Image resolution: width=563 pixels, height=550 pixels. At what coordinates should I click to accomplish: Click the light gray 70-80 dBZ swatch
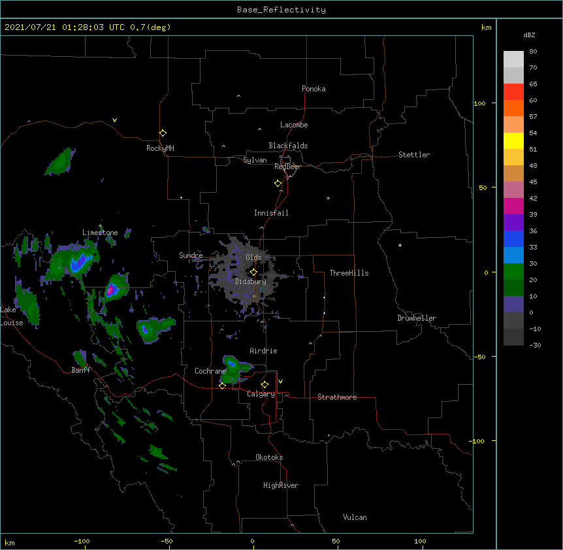pos(513,59)
